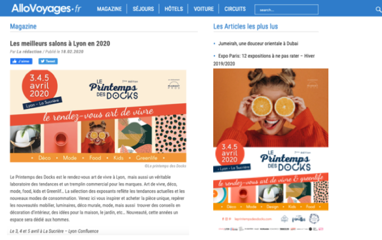Open the Jumeirah Dubai article link
Image resolution: width=382 pixels, height=240 pixels.
coord(258,43)
